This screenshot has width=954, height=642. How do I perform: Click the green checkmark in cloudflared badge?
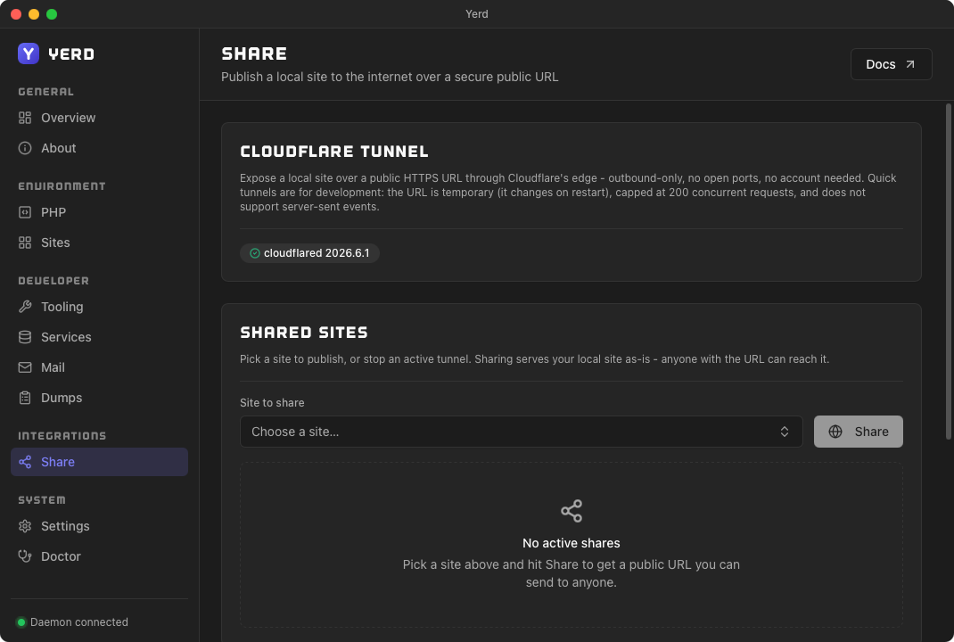(x=255, y=253)
